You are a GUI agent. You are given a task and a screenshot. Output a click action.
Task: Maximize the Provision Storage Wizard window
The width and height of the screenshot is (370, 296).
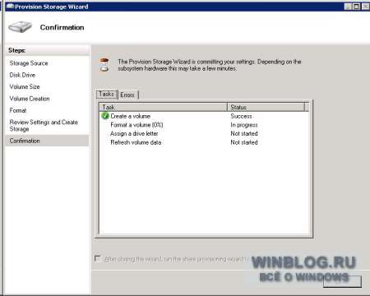click(x=357, y=7)
